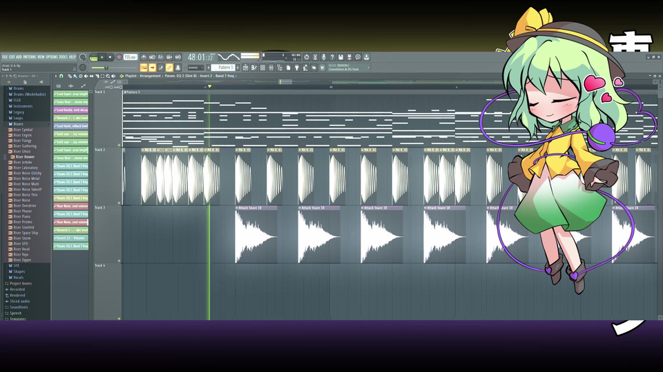Open the PATTERNS menu
This screenshot has width=663, height=372.
[x=30, y=57]
